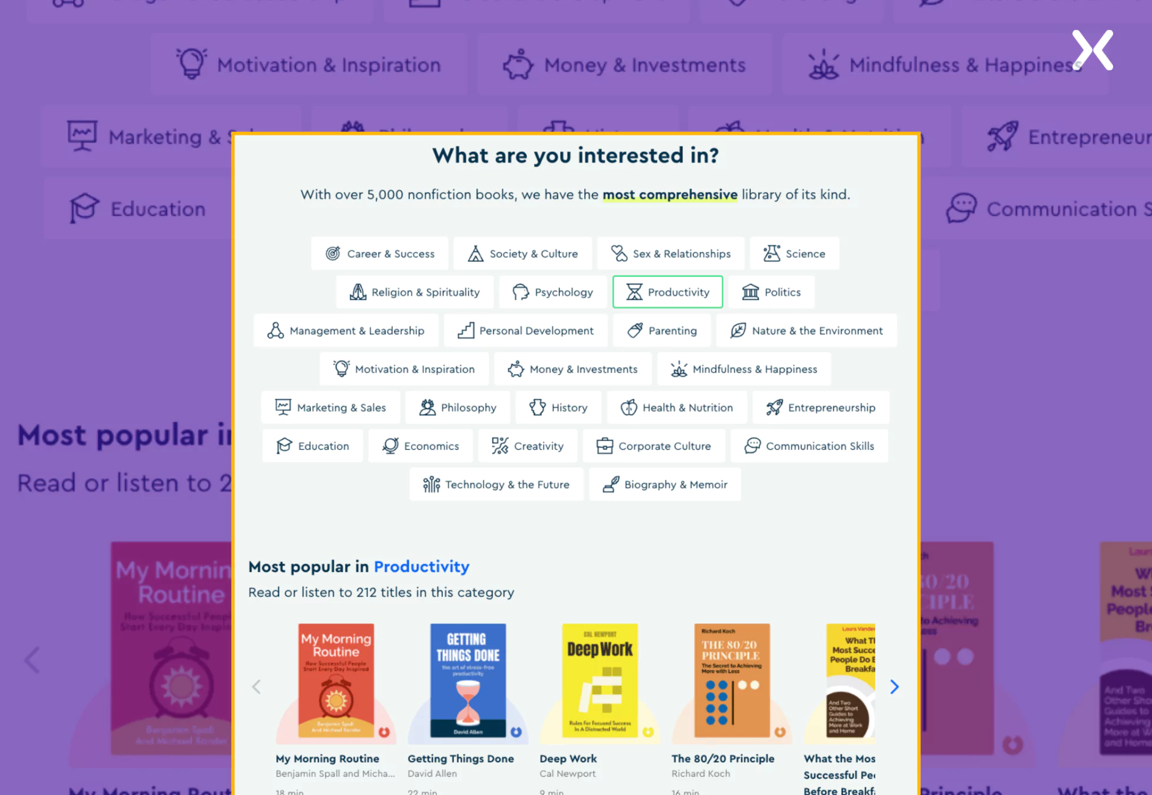Viewport: 1152px width, 795px height.
Task: Expand the carousel right arrow
Action: point(895,687)
